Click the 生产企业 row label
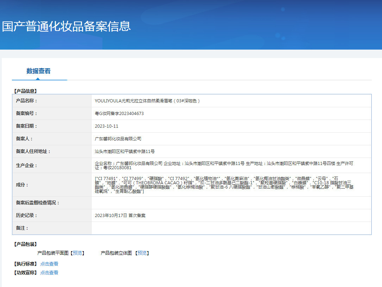 (x=26, y=166)
